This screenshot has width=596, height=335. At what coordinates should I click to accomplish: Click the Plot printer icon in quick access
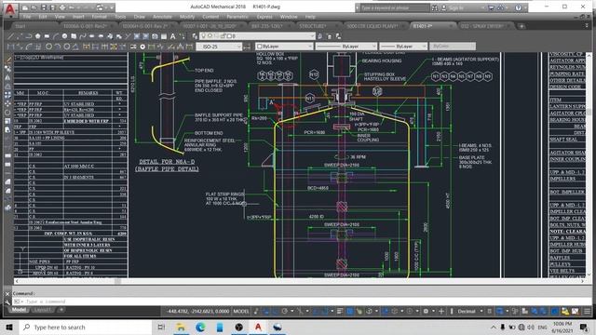pyautogui.click(x=62, y=7)
